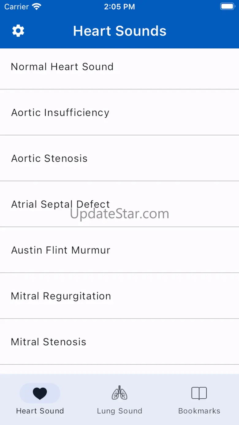Click the Wi-Fi icon in the status bar
The width and height of the screenshot is (239, 425).
(36, 7)
